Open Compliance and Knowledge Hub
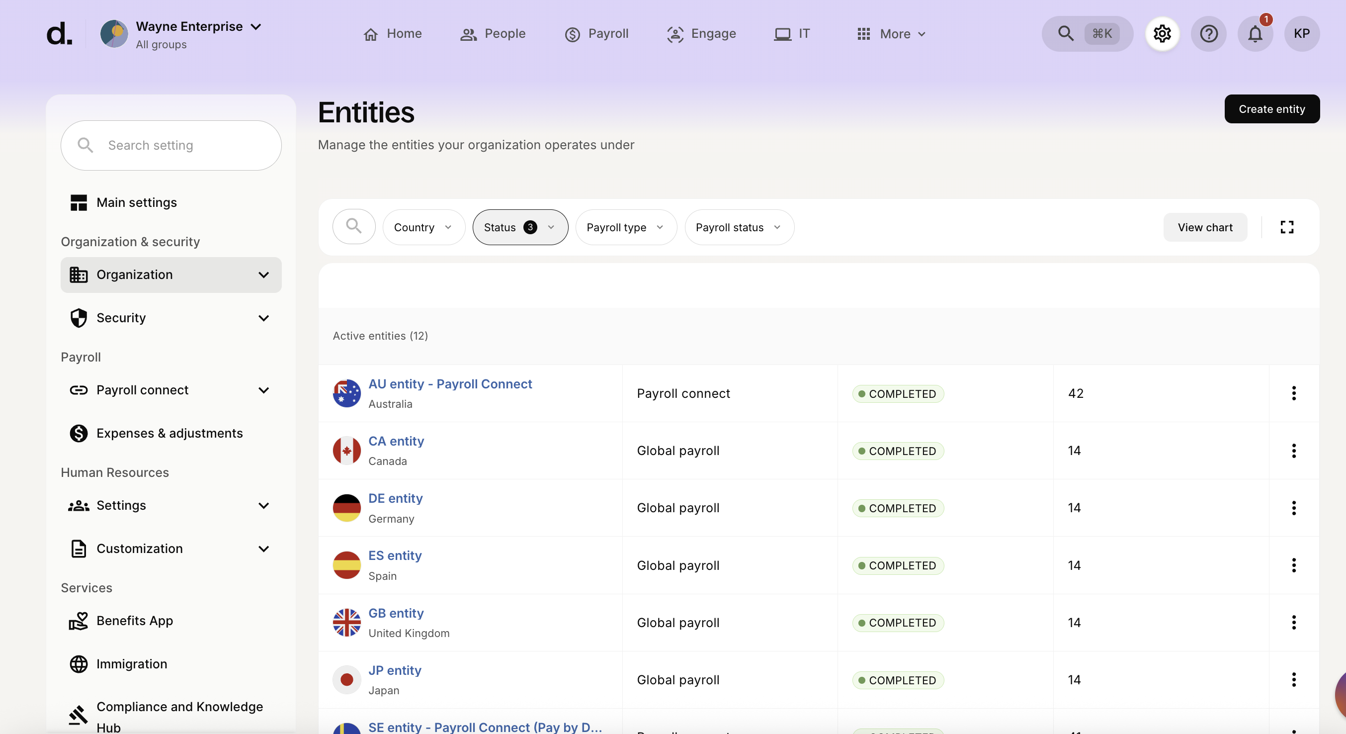This screenshot has width=1346, height=734. (171, 717)
